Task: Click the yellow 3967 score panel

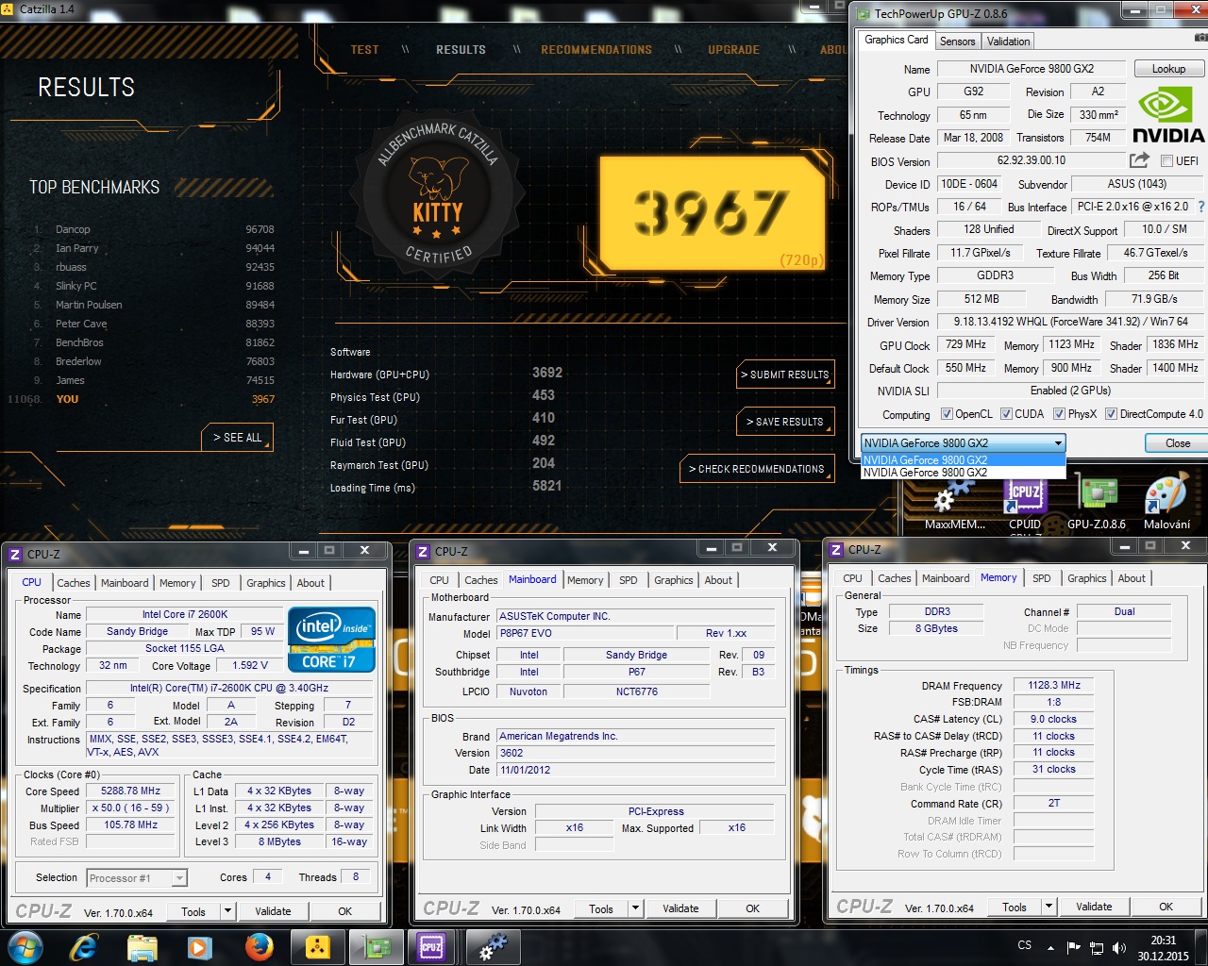Action: click(x=713, y=211)
